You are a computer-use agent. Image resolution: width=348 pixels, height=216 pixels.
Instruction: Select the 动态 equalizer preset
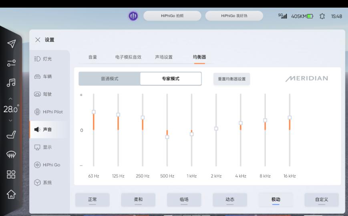click(230, 200)
